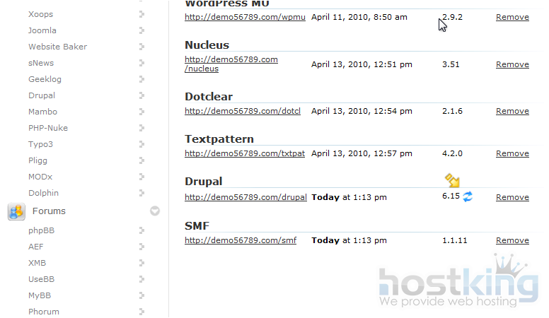This screenshot has height=318, width=549.
Task: Expand the Xoops sidebar arrow
Action: 142,14
